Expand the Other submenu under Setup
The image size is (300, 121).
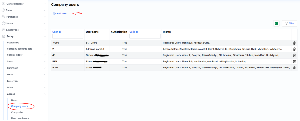44,87
